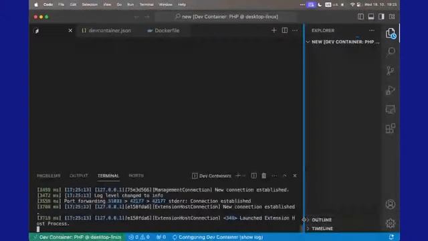Go back with navigation arrow
Screen dimensions: 428x241
136,17
